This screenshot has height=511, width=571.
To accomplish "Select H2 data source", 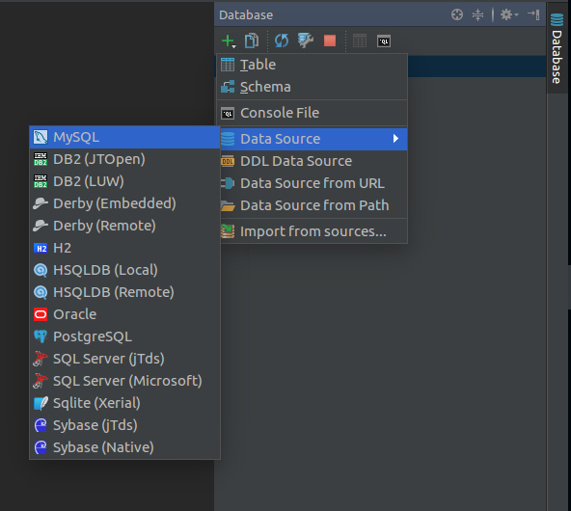I will (x=125, y=248).
